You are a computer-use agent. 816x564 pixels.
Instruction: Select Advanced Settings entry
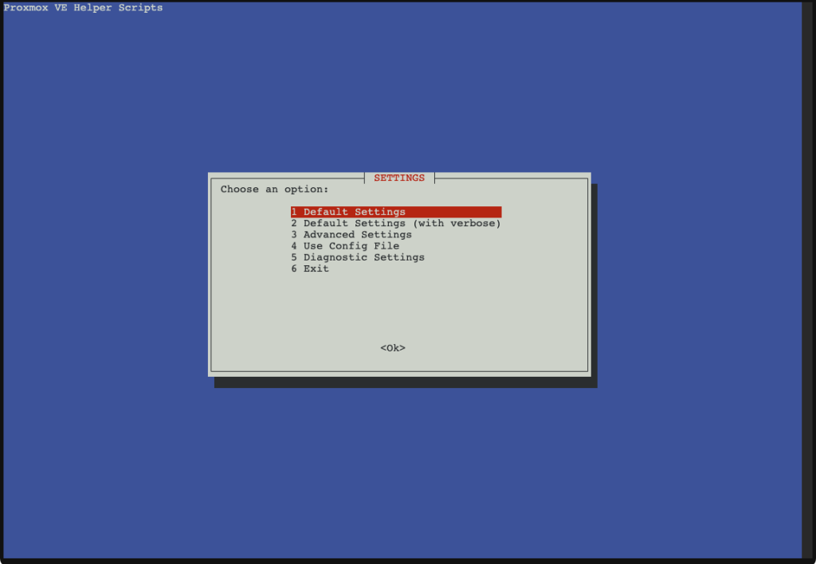pyautogui.click(x=351, y=235)
